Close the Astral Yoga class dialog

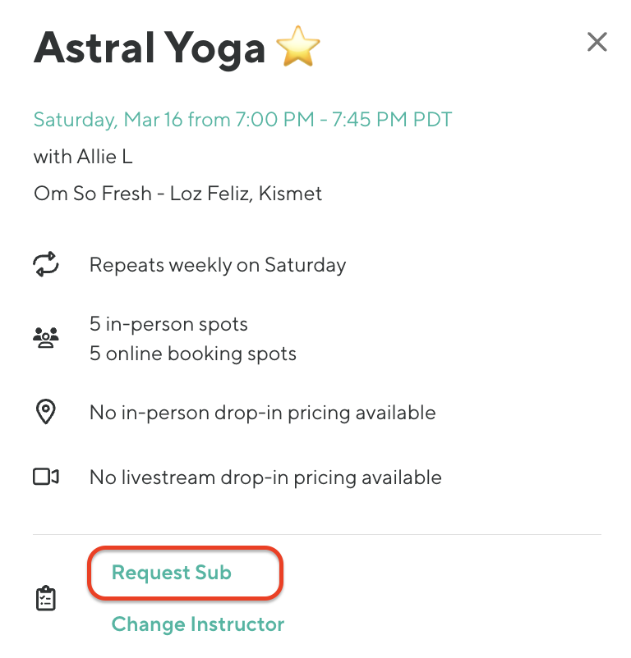pyautogui.click(x=597, y=42)
